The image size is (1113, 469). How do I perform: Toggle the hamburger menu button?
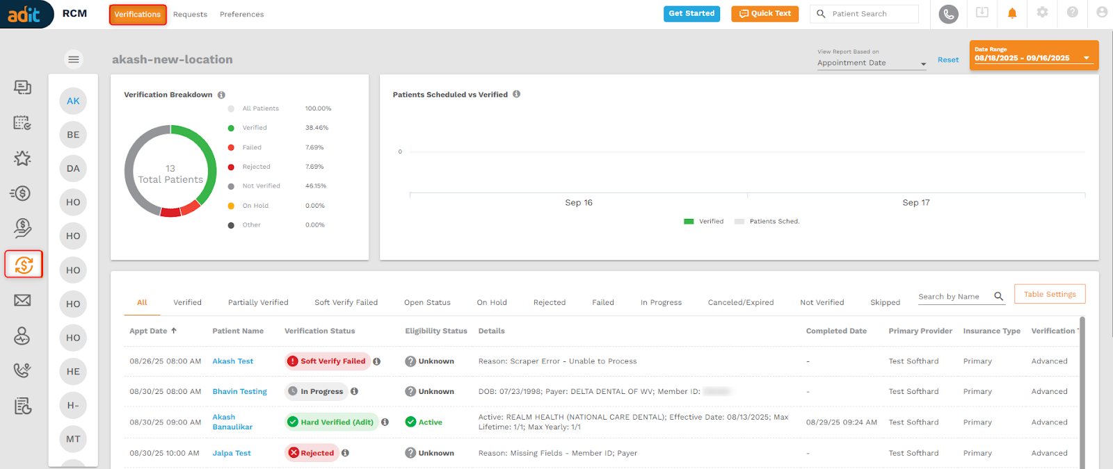(x=73, y=60)
